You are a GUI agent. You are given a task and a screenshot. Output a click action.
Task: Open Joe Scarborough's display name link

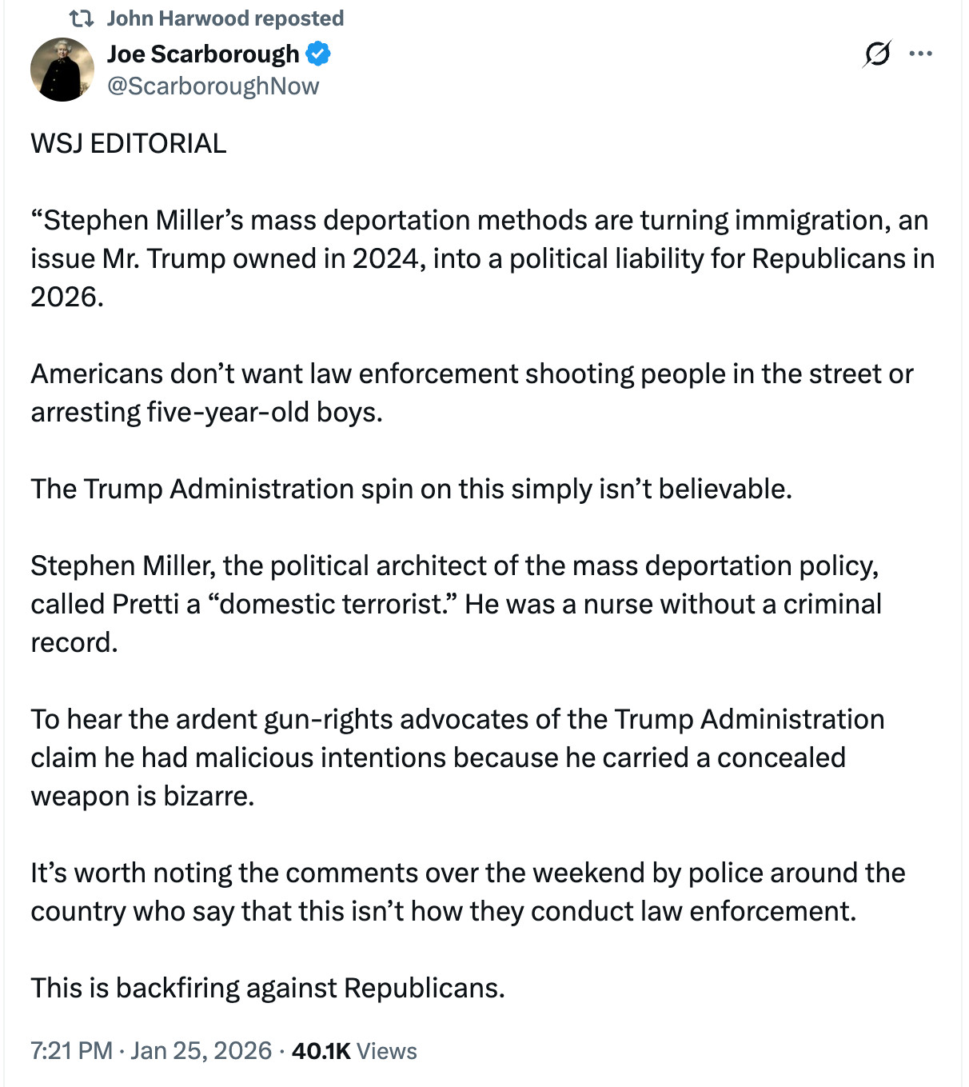(203, 54)
